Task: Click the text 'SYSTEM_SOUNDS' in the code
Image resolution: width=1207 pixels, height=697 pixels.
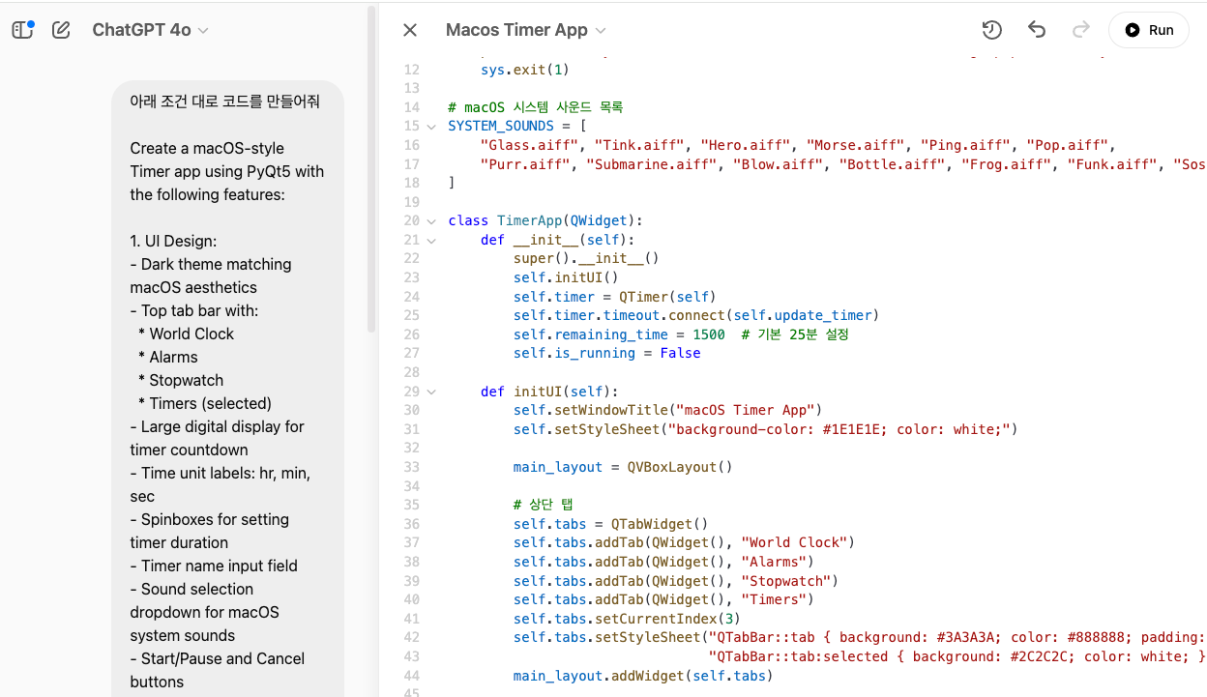Action: tap(501, 126)
